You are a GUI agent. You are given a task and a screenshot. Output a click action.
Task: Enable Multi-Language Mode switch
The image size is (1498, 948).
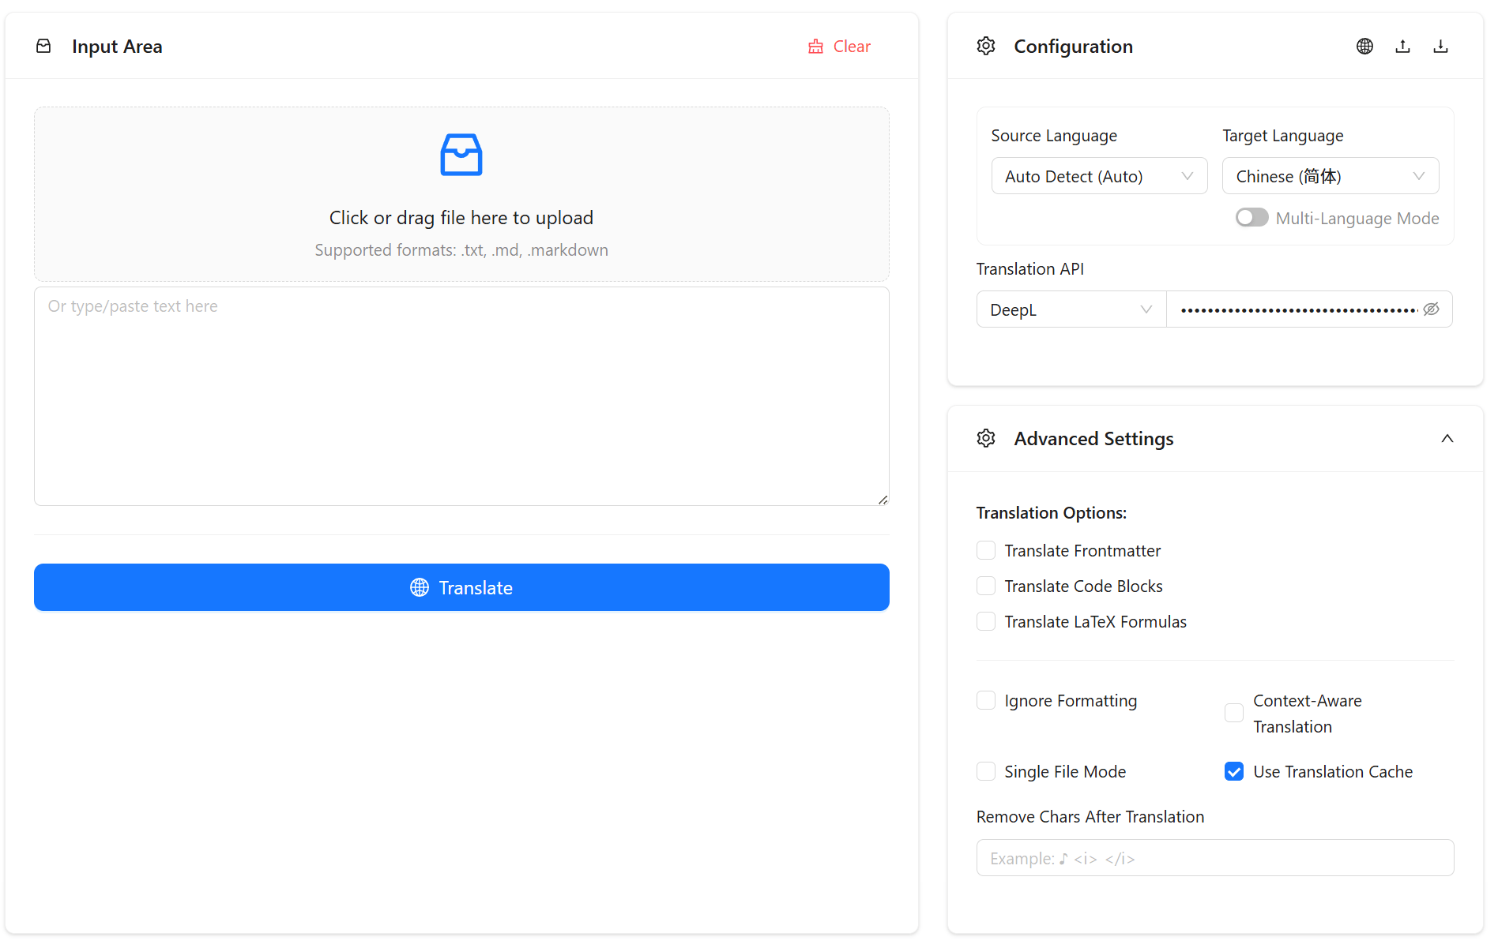point(1251,218)
